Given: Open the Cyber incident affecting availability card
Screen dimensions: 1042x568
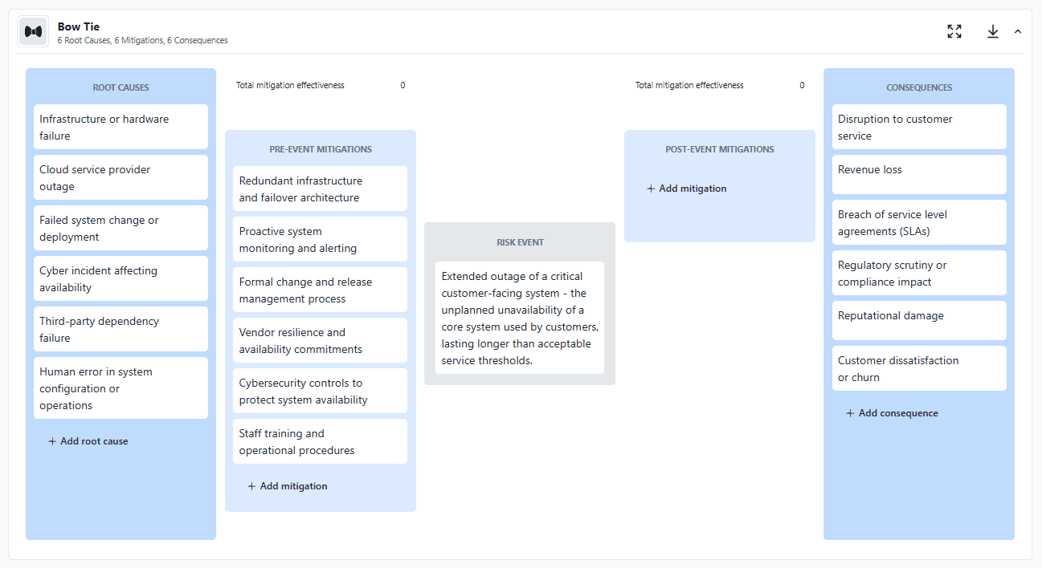Looking at the screenshot, I should (121, 278).
